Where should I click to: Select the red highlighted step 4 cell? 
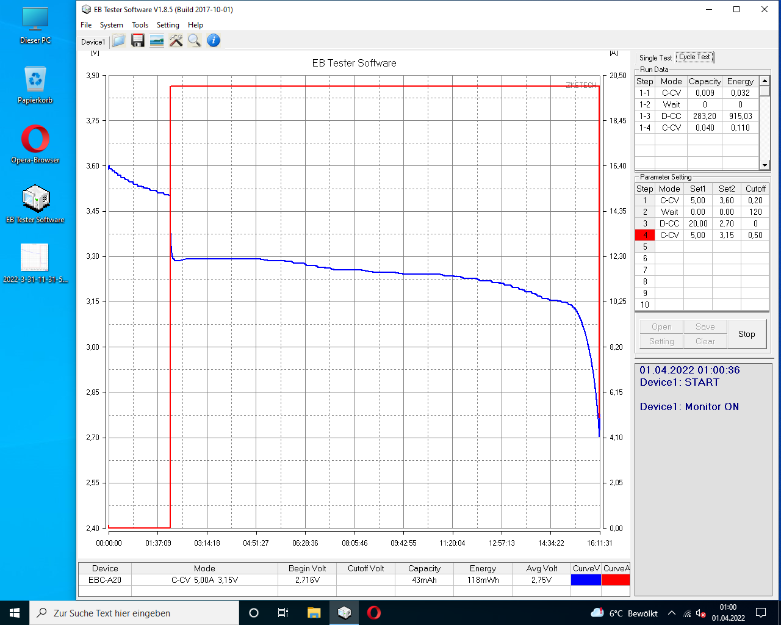[x=645, y=235]
